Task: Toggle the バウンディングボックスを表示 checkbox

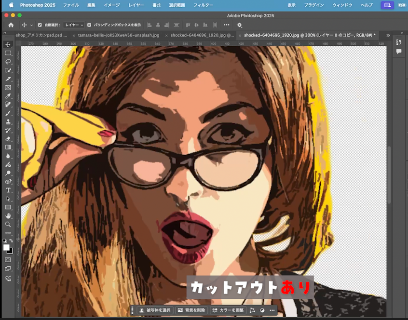Action: click(x=89, y=25)
